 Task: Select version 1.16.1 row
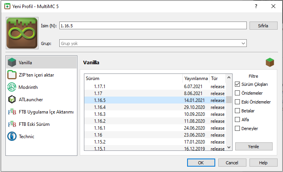pyautogui.click(x=155, y=128)
